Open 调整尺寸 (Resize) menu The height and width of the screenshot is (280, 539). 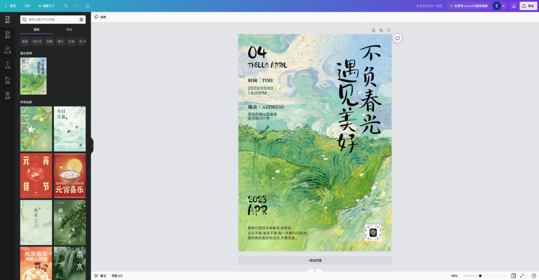click(46, 6)
